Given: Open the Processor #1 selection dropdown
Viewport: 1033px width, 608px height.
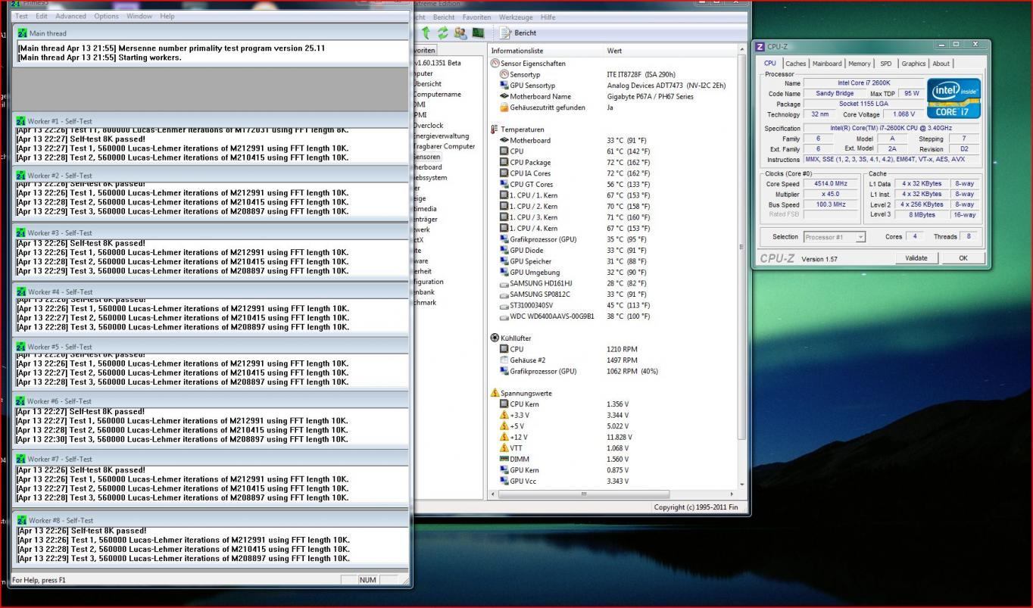Looking at the screenshot, I should coord(835,237).
